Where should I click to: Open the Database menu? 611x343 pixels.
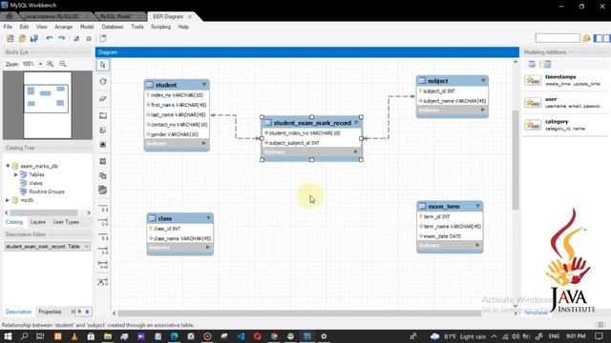[113, 27]
